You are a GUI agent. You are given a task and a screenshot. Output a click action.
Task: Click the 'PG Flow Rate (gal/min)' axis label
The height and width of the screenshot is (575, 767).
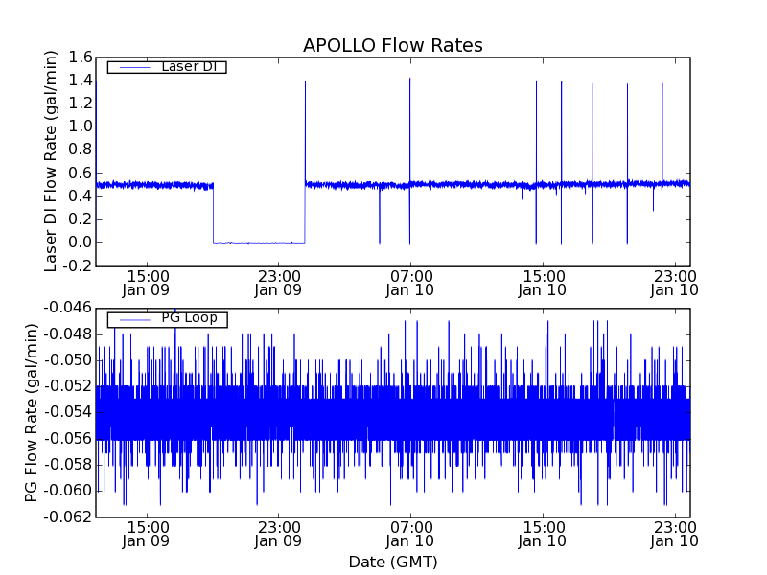31,413
